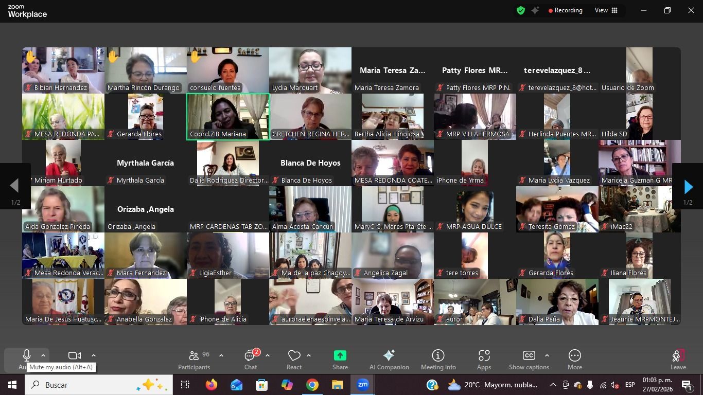
Task: Click the Zoom icon in the taskbar
Action: pos(363,385)
